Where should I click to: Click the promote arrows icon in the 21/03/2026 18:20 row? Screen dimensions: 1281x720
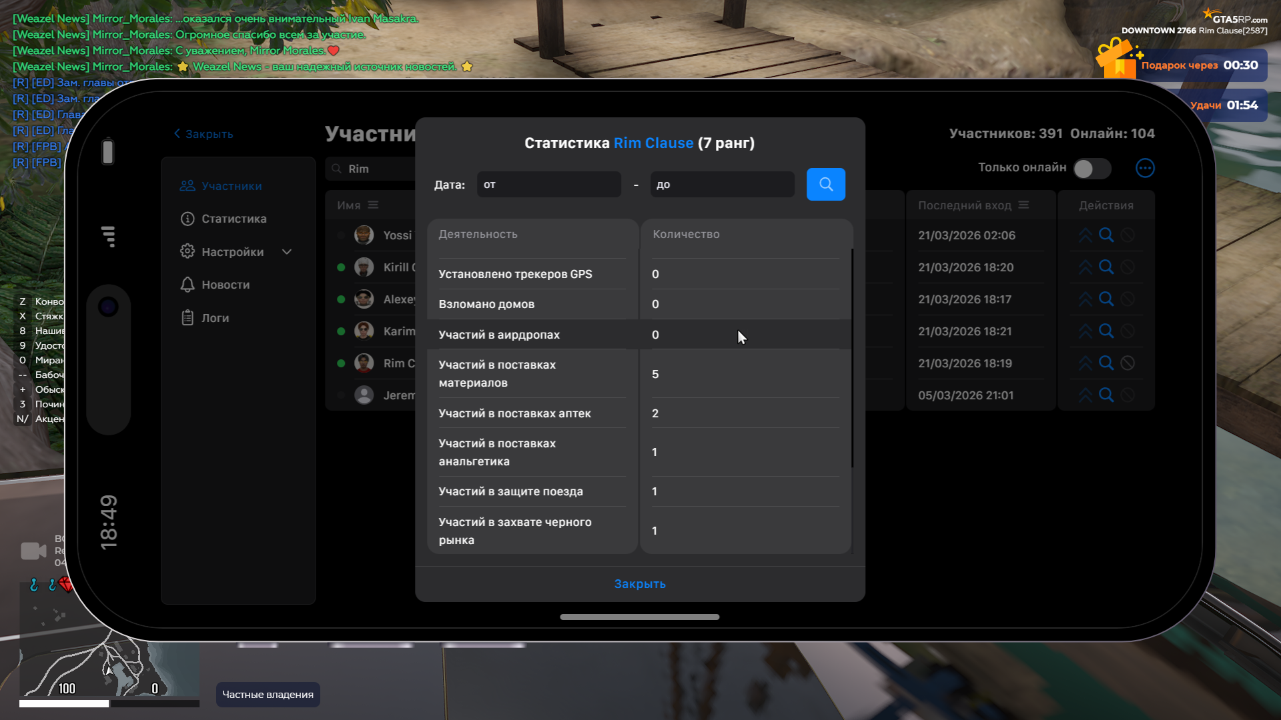tap(1086, 267)
